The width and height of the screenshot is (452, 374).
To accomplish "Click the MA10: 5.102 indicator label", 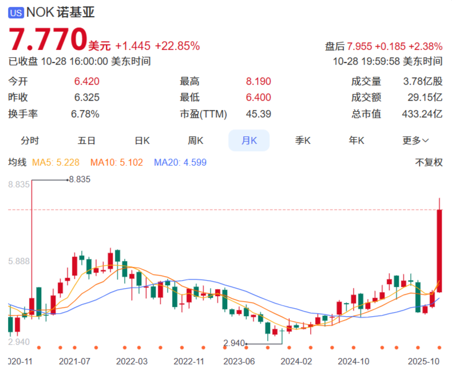I will (x=117, y=162).
